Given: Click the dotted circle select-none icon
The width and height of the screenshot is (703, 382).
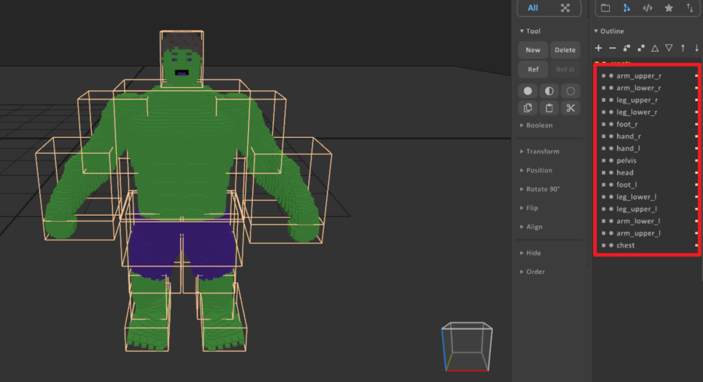Looking at the screenshot, I should click(570, 91).
